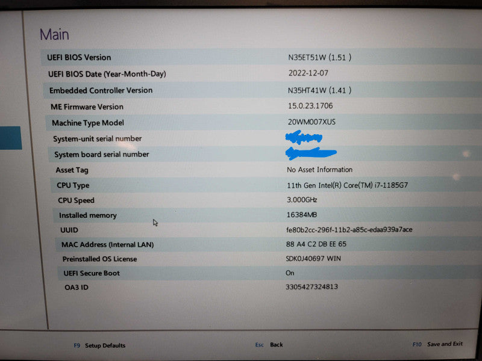Select the Machine Type Model label
This screenshot has width=482, height=361.
click(x=88, y=123)
